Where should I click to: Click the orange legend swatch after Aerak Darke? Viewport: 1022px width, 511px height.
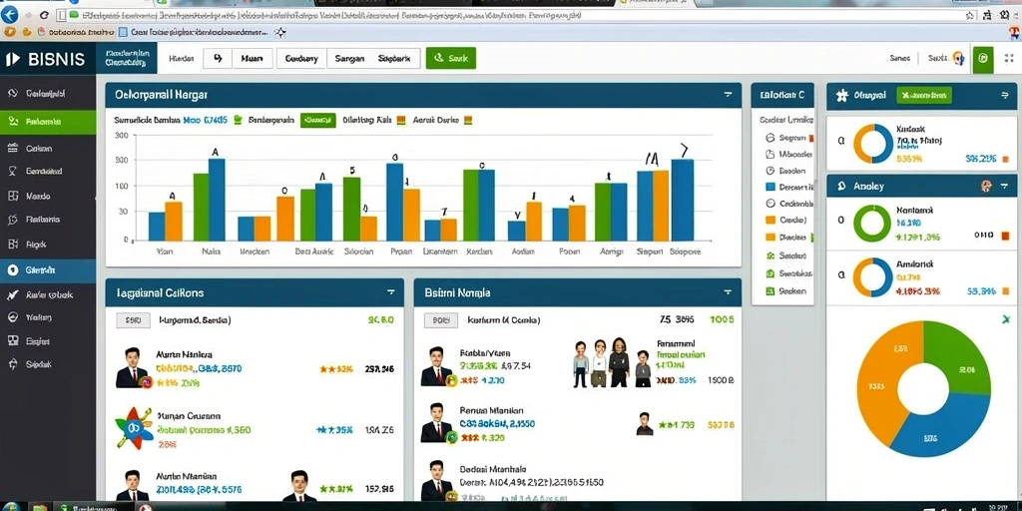pyautogui.click(x=467, y=120)
